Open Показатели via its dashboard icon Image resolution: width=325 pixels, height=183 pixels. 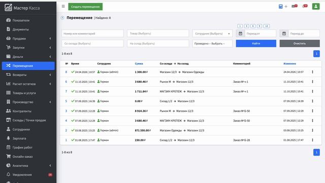point(8,20)
